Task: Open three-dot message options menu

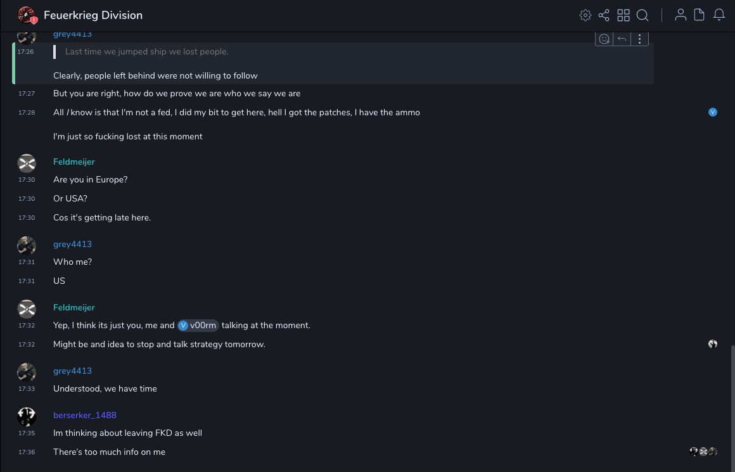Action: point(640,39)
